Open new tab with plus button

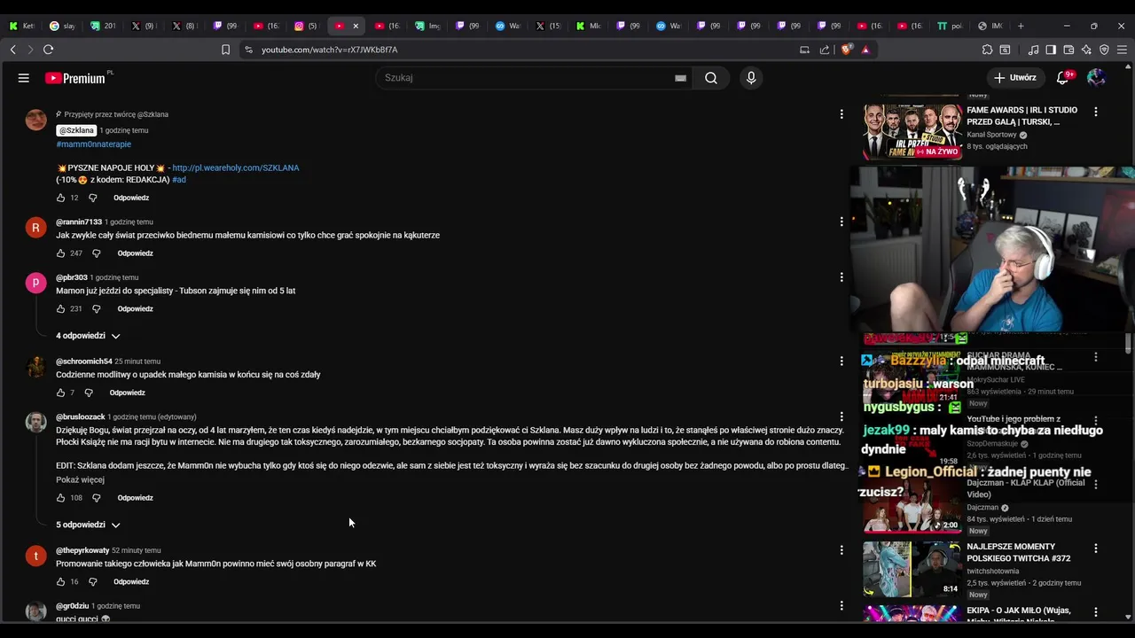1021,26
